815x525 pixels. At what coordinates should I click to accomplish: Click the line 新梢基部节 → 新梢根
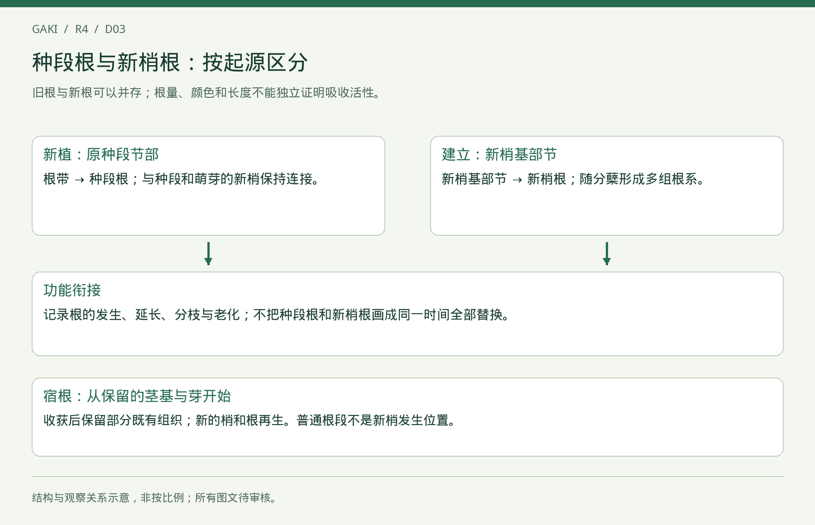coord(573,179)
